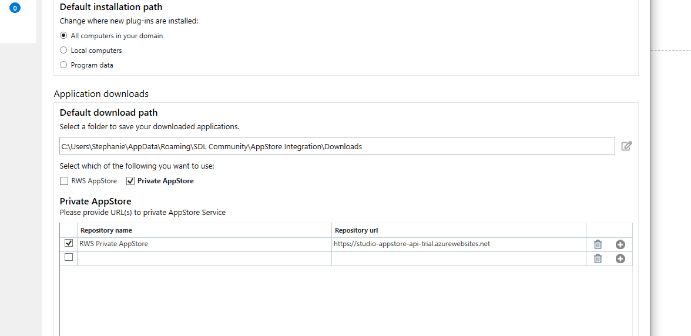Uncheck the Private AppStore checkbox
Image resolution: width=691 pixels, height=336 pixels.
pyautogui.click(x=130, y=181)
